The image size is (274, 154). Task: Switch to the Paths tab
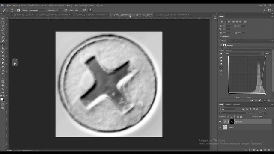point(236,104)
